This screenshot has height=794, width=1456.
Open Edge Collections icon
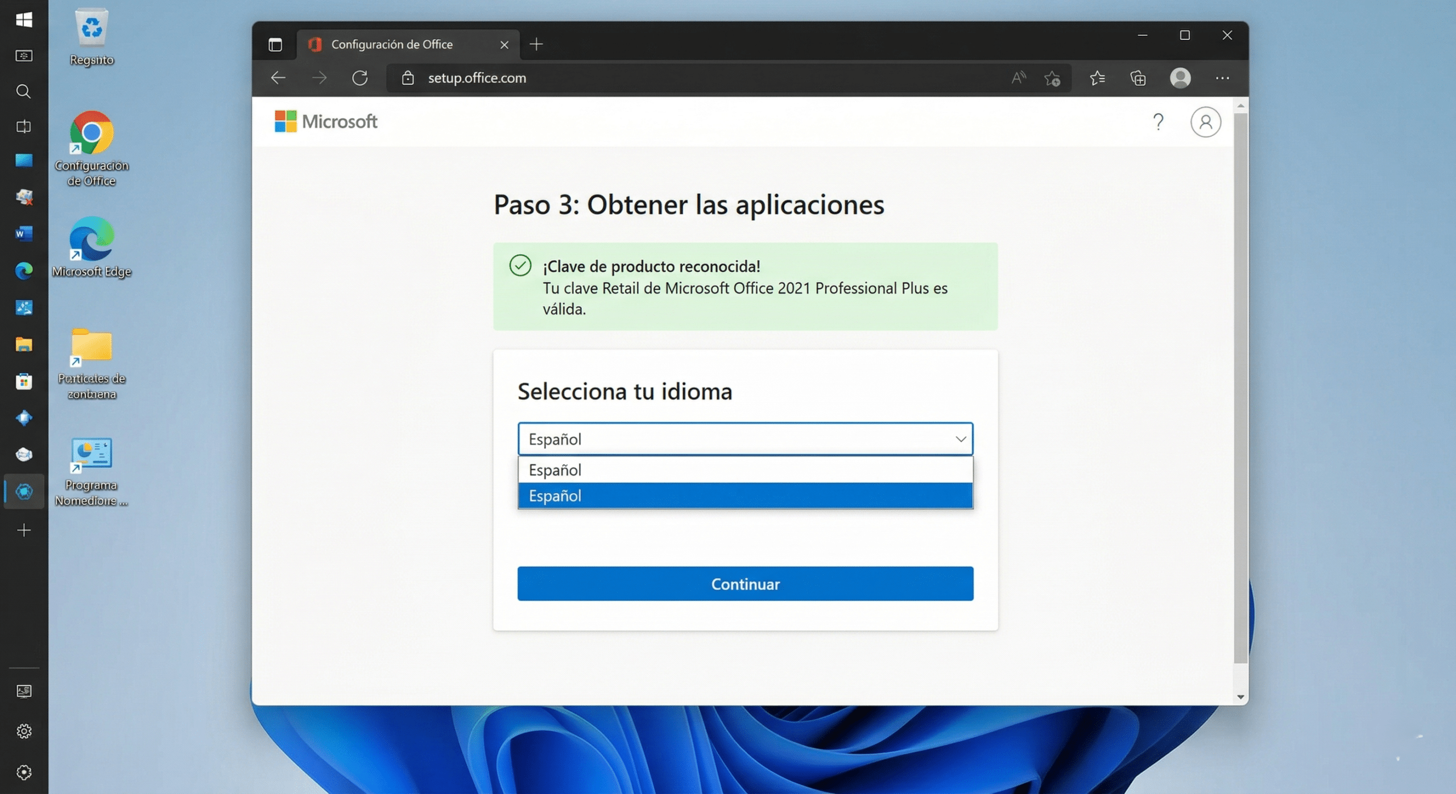[1138, 78]
